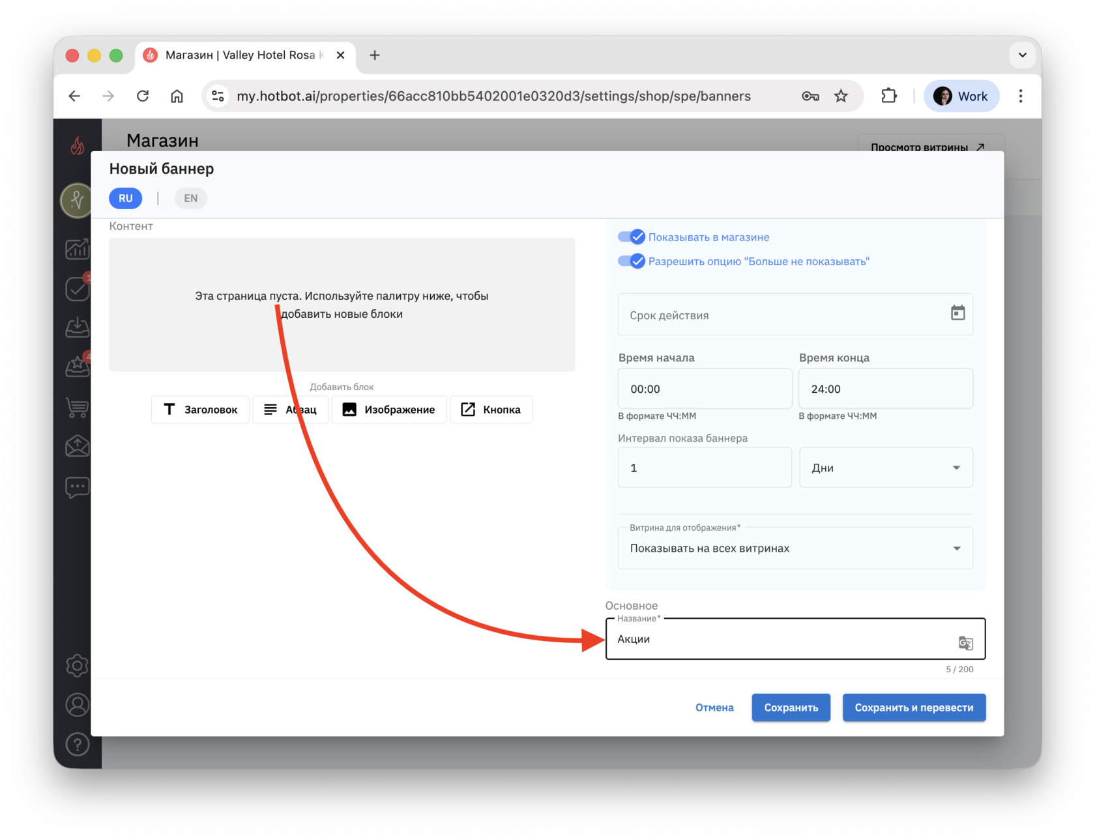Toggle Разрешить опцию "Больше не показывать" switch

[x=631, y=261]
